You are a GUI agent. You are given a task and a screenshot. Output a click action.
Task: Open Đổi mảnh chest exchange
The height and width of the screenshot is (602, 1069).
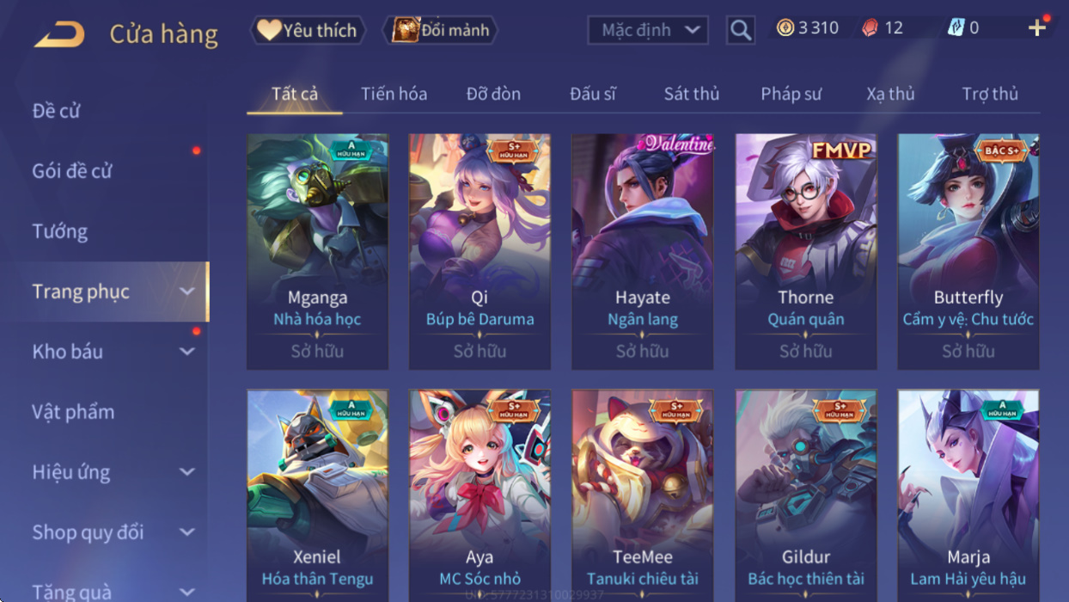440,30
